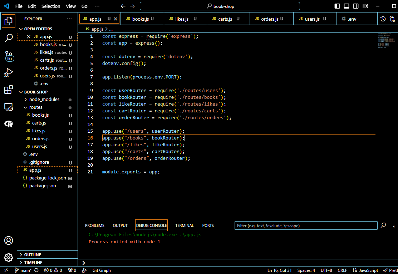Image resolution: width=398 pixels, height=274 pixels.
Task: Switch to the likes.js editor tab
Action: (x=185, y=19)
